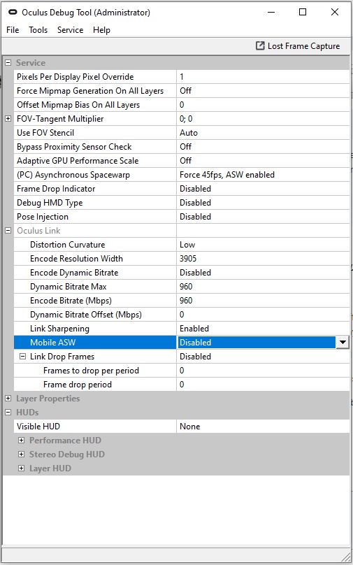Select the Encode Resolution Width label

pos(76,259)
